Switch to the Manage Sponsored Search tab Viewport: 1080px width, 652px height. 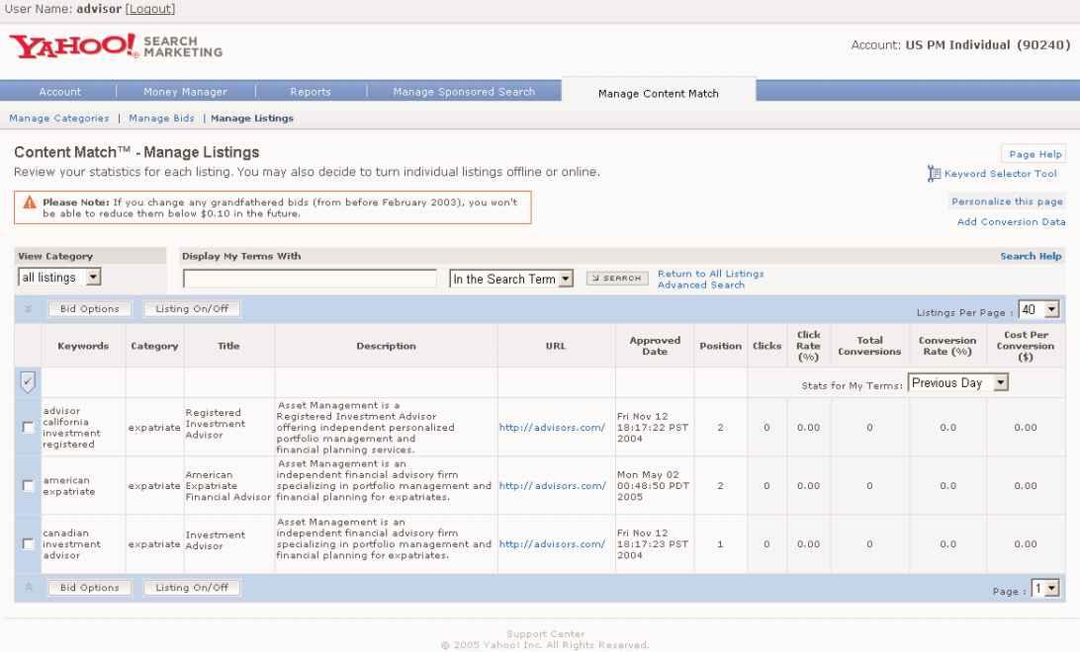click(463, 92)
